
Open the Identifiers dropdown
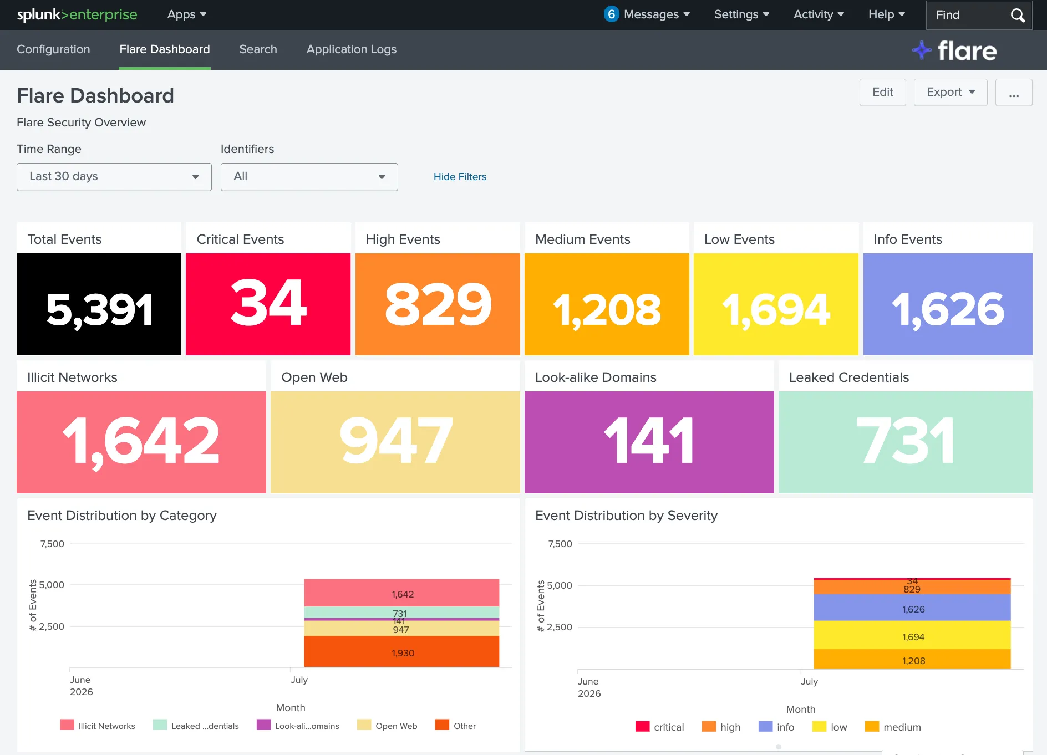click(309, 177)
